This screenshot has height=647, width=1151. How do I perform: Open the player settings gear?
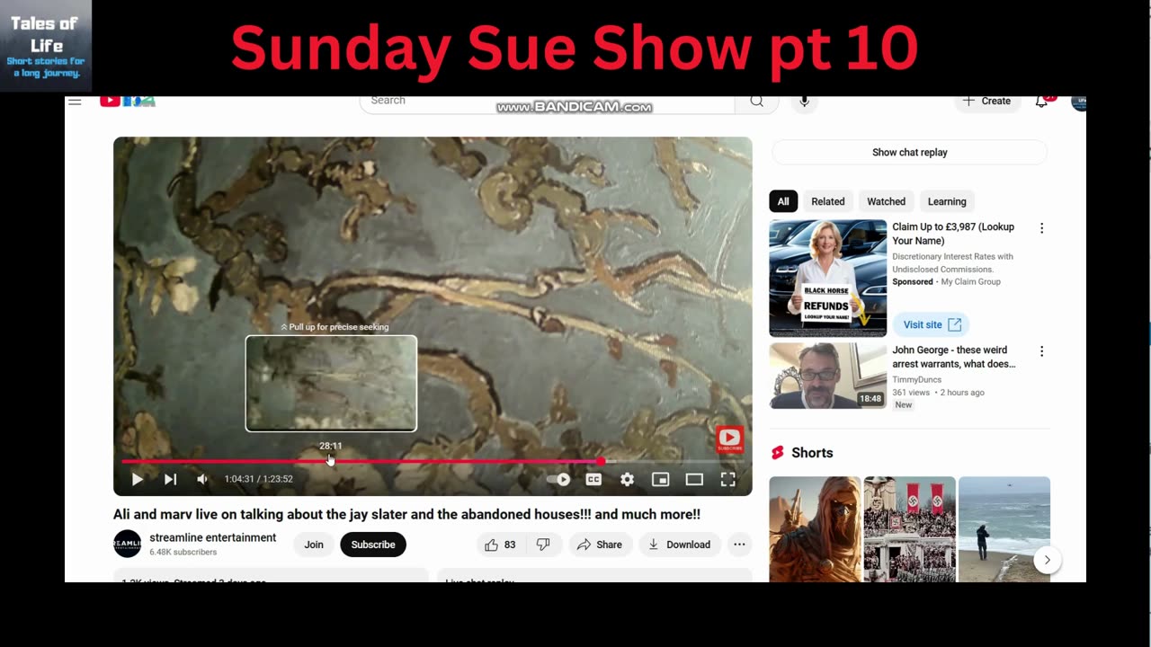point(627,480)
